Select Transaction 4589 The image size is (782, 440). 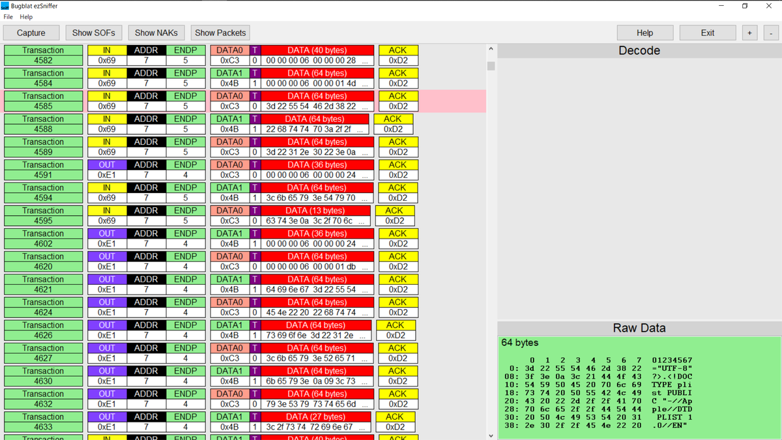pos(43,147)
